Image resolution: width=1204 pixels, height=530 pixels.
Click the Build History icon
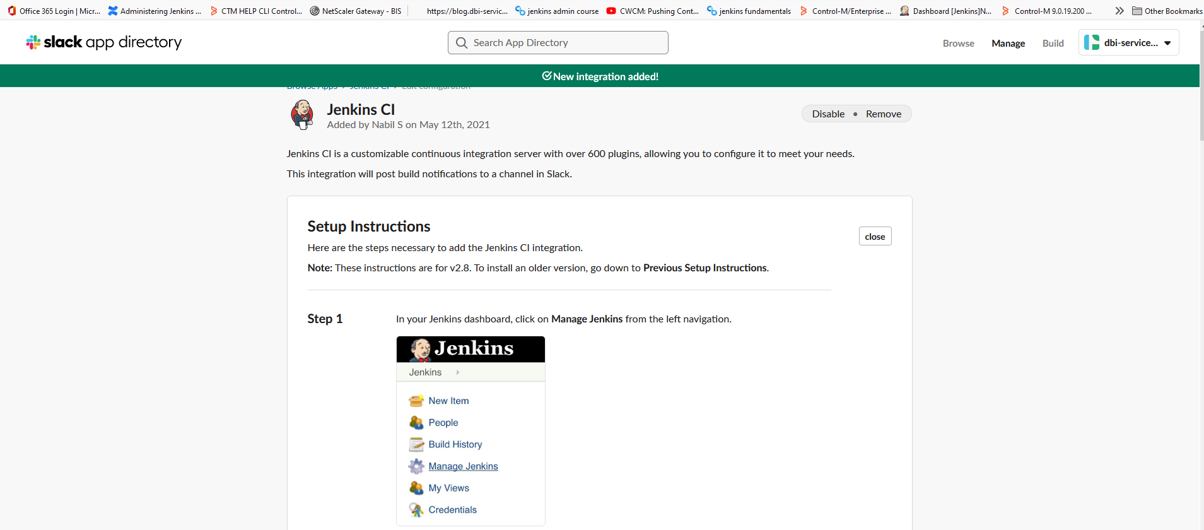(416, 444)
